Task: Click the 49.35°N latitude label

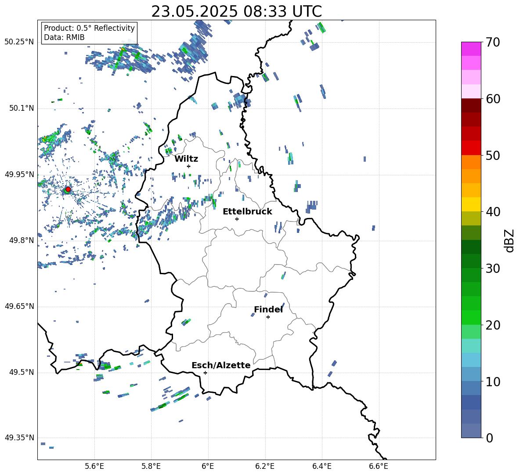Action: click(19, 438)
